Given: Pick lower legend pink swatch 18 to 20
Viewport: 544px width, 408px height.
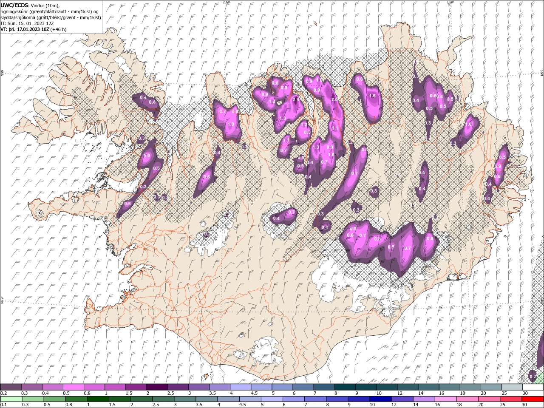Looking at the screenshot, I should click(x=468, y=399).
